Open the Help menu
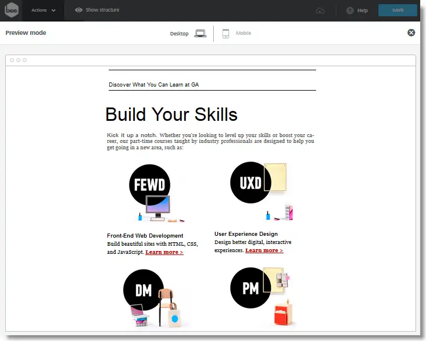The image size is (426, 341). (357, 10)
